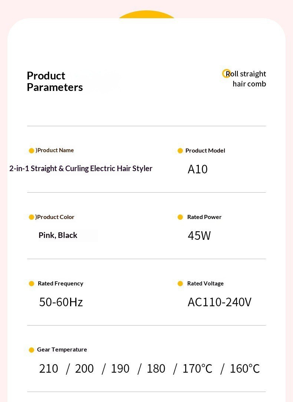
Task: Click the yellow dot beside Rated Frequency
Action: pos(32,284)
